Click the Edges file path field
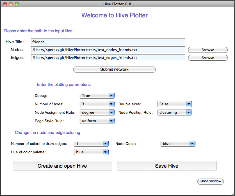Viewport: 235px width, 196px height. click(108, 58)
